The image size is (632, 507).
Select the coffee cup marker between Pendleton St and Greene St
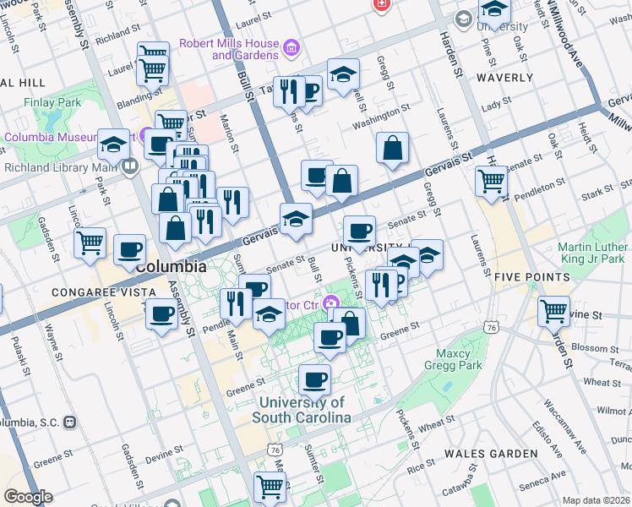[x=330, y=338]
